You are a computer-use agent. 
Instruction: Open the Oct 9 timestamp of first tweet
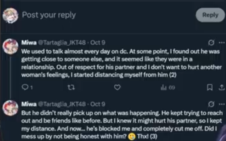coord(98,43)
